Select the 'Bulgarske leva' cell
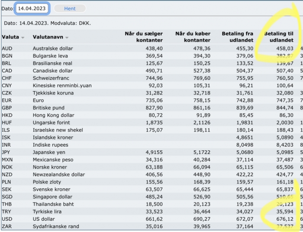This screenshot has width=303, height=232. pos(50,56)
